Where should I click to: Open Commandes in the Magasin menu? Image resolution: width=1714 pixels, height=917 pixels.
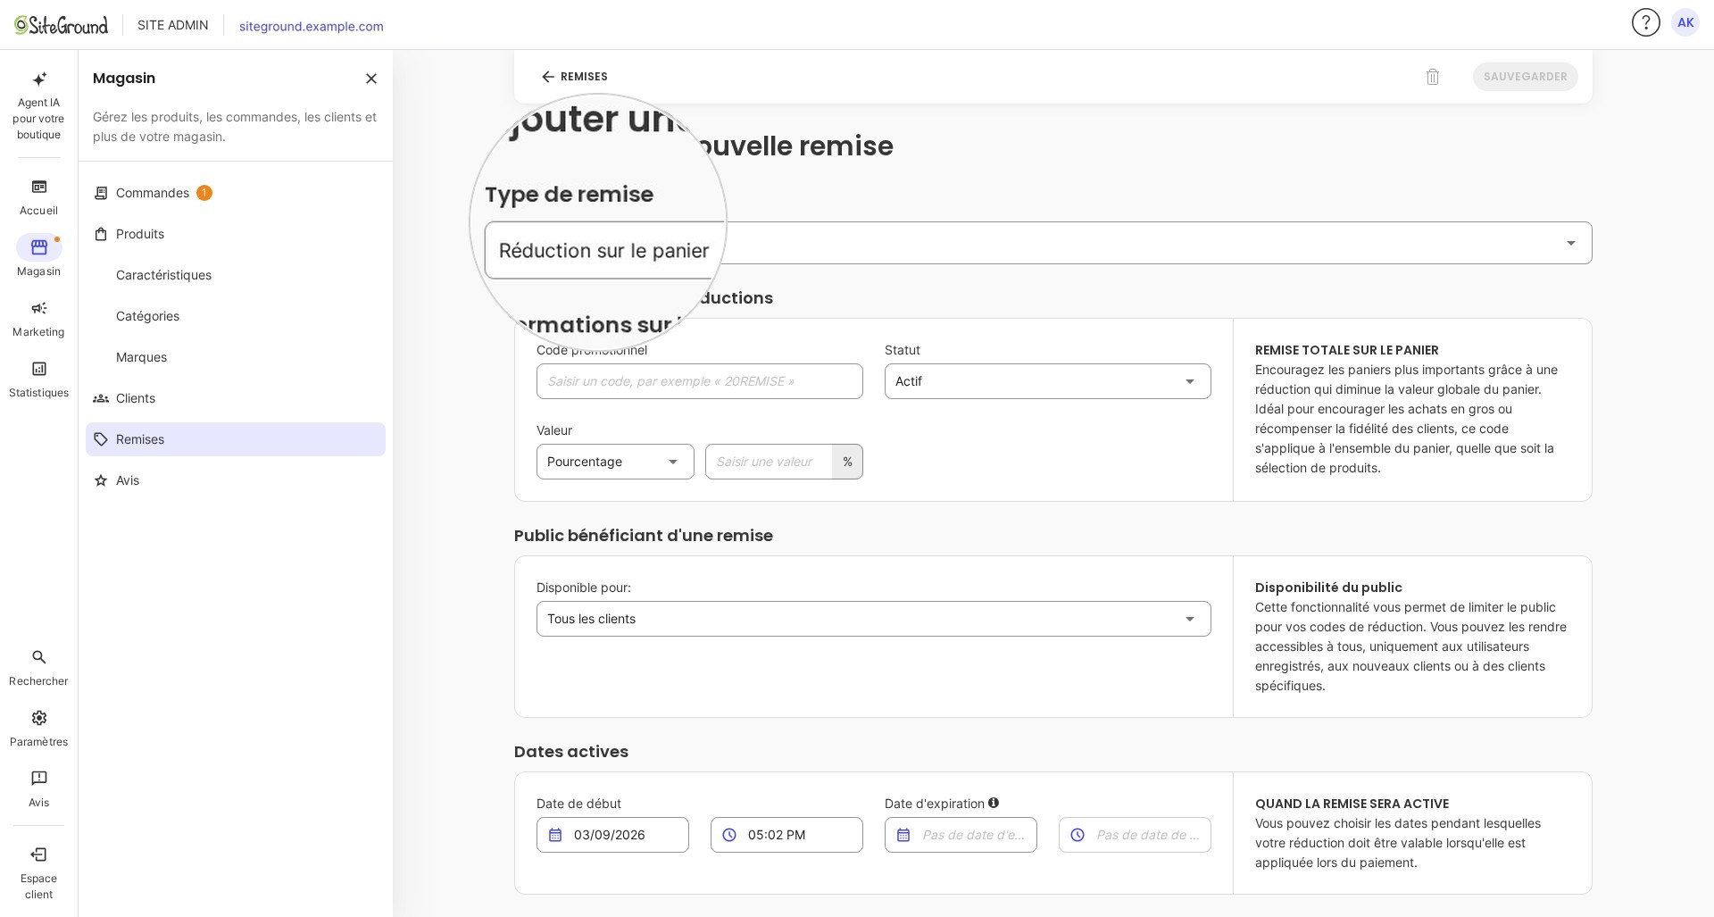(x=236, y=193)
